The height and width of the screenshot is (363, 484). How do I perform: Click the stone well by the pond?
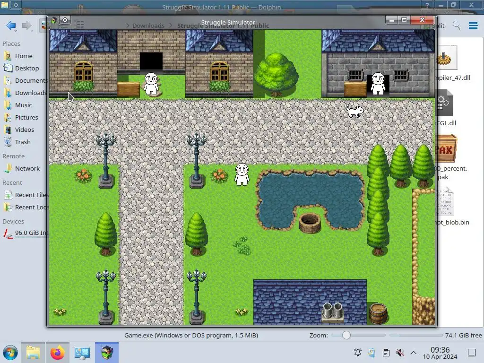310,223
